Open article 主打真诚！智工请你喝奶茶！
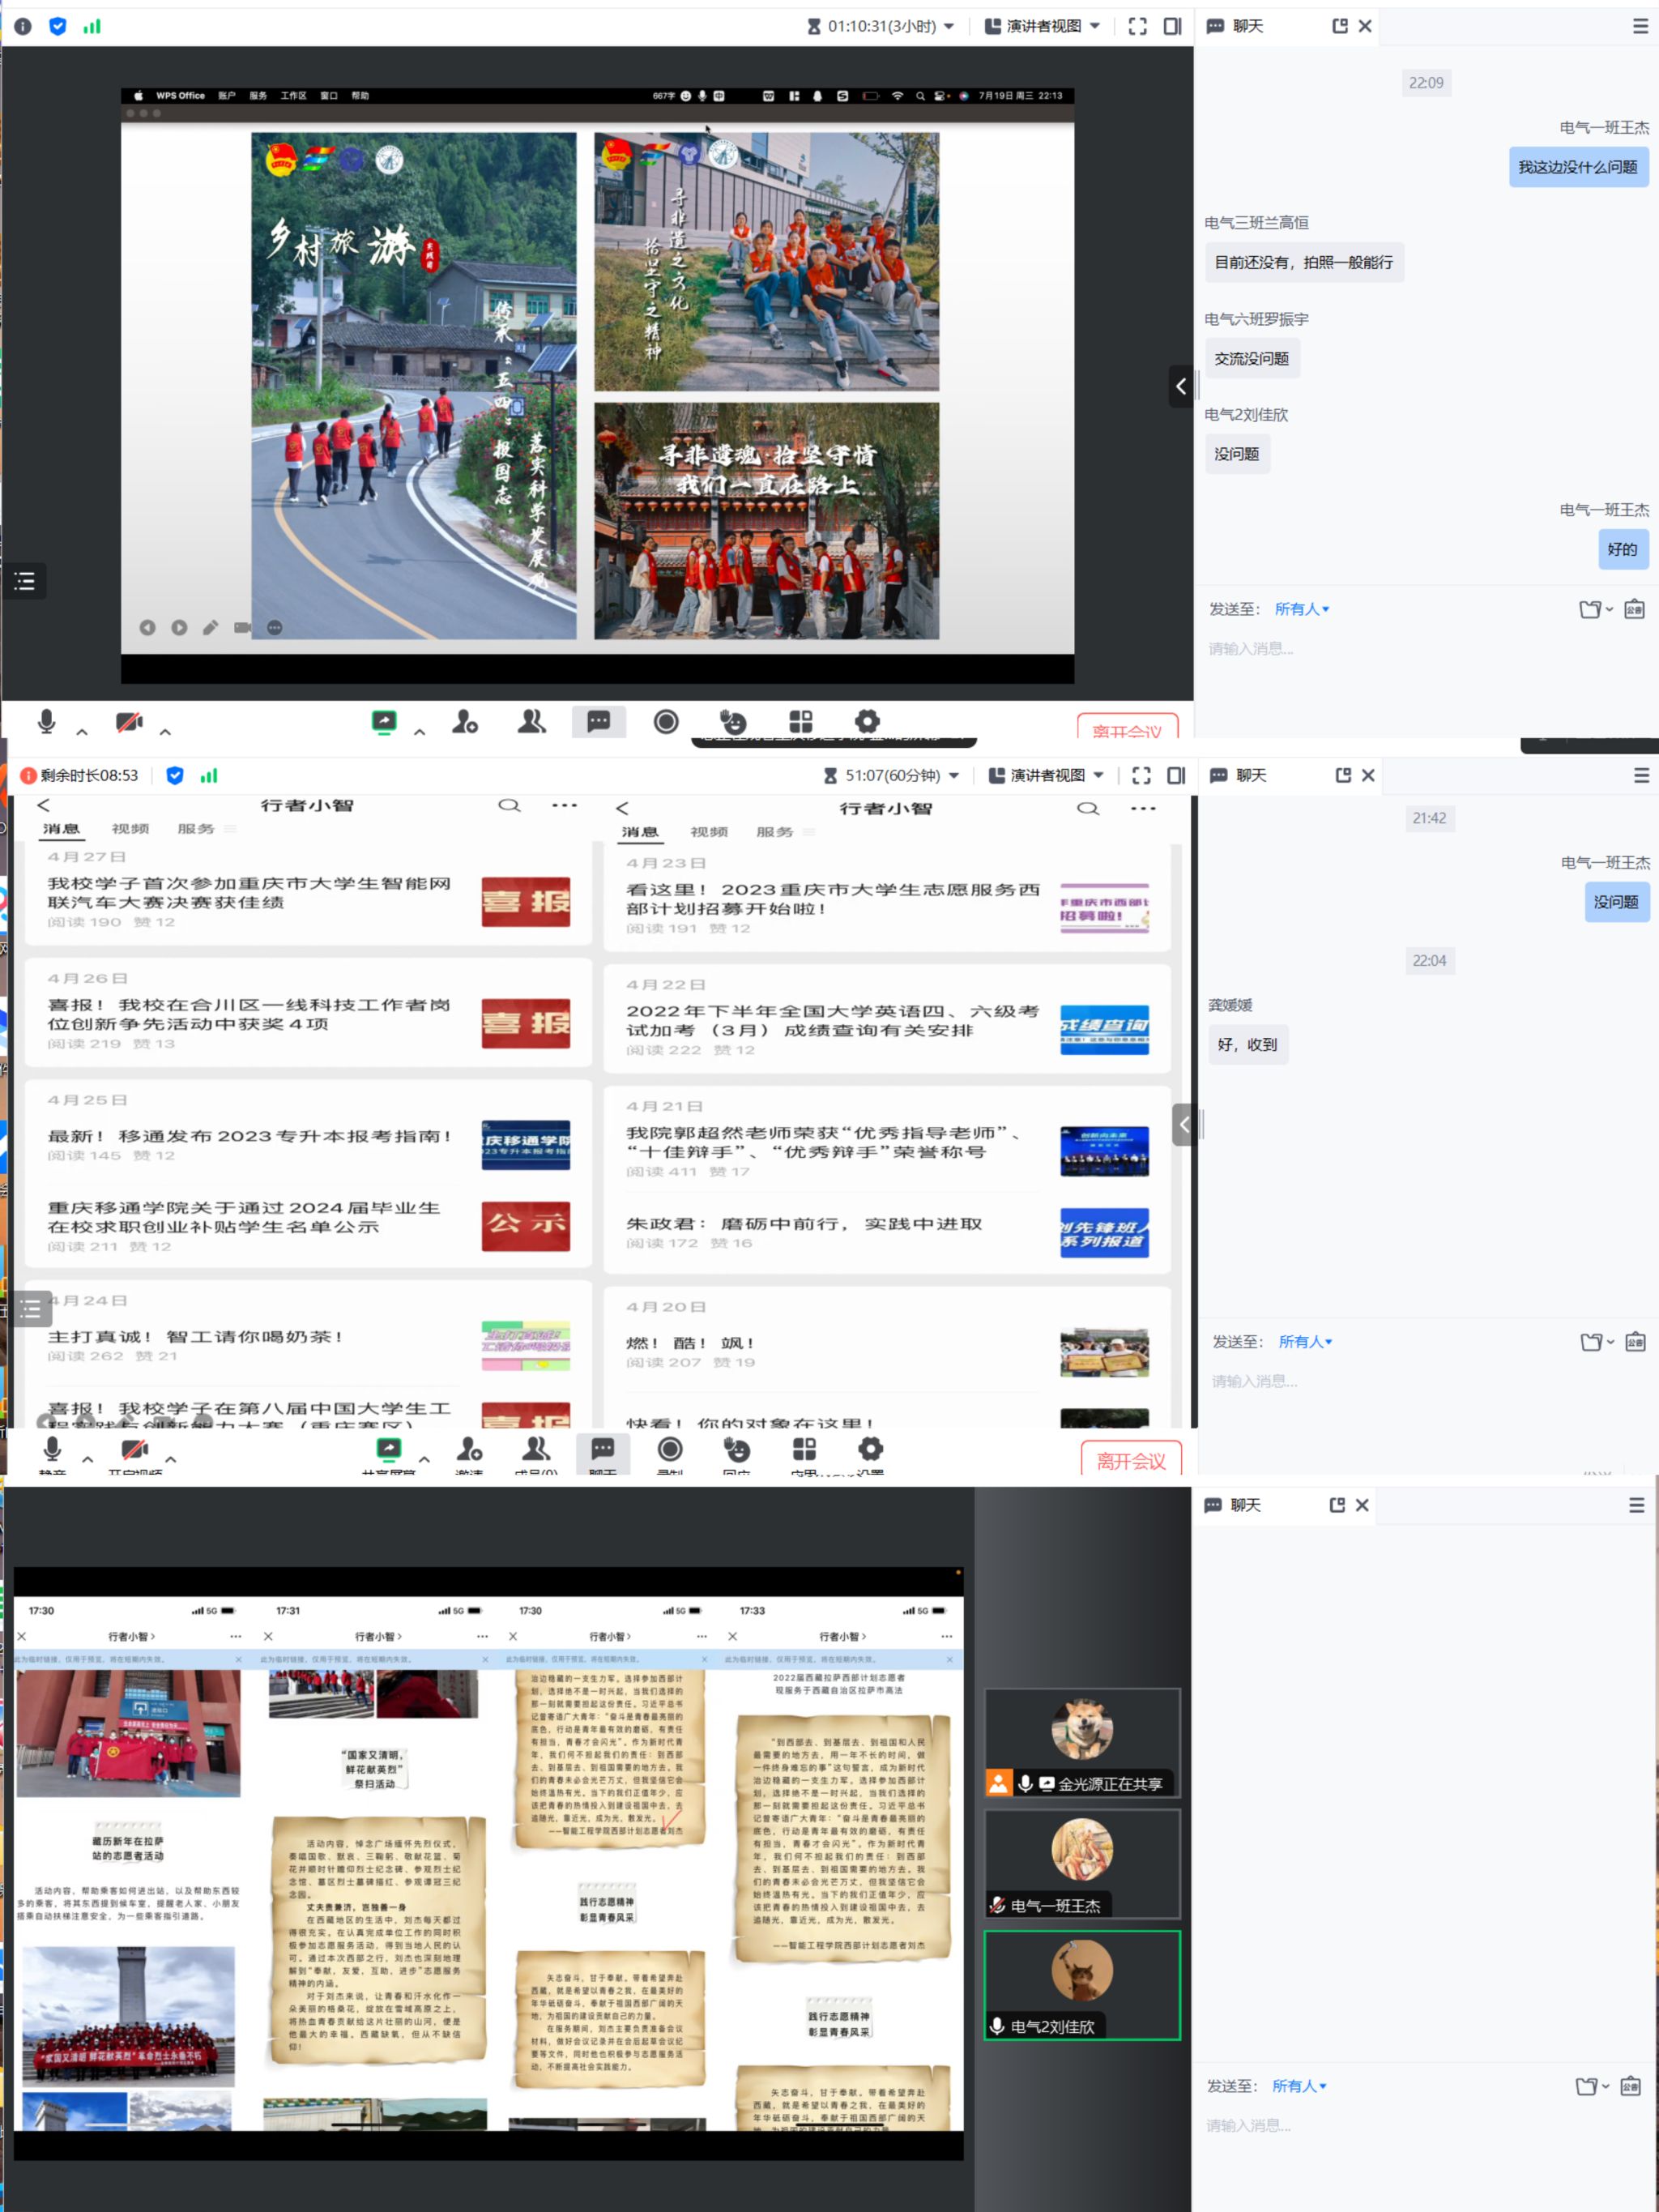Viewport: 1659px width, 2212px height. 196,1336
